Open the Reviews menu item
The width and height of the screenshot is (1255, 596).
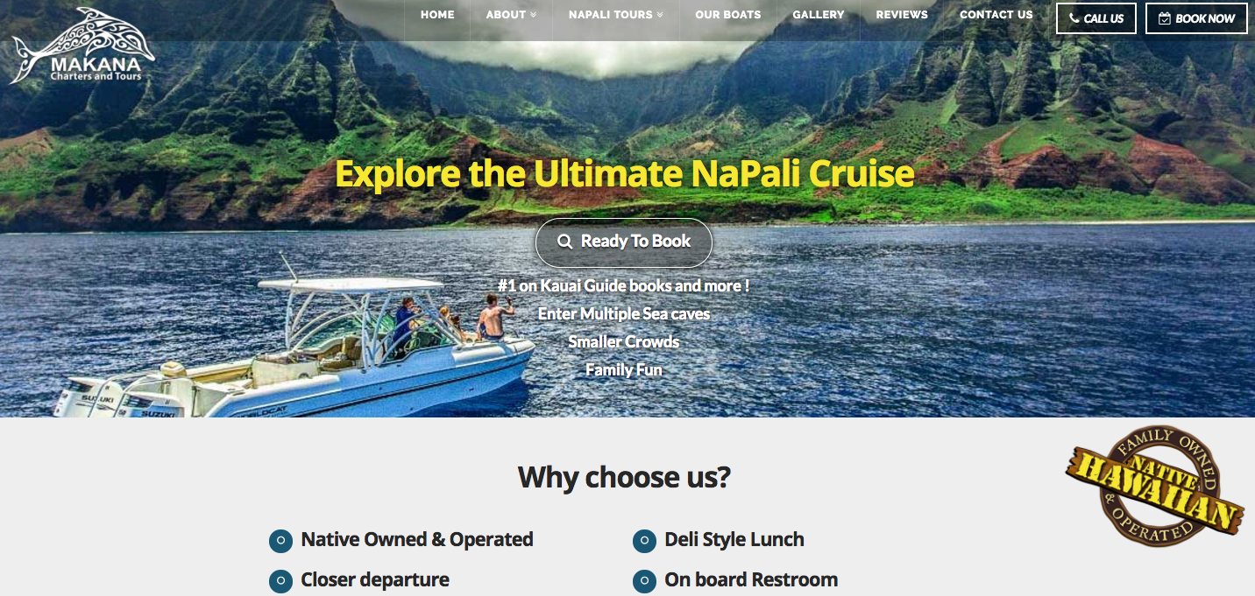click(x=902, y=15)
